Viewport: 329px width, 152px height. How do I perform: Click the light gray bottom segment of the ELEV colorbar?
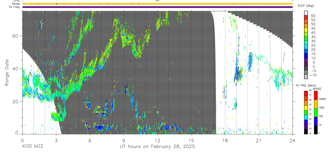pos(306,77)
